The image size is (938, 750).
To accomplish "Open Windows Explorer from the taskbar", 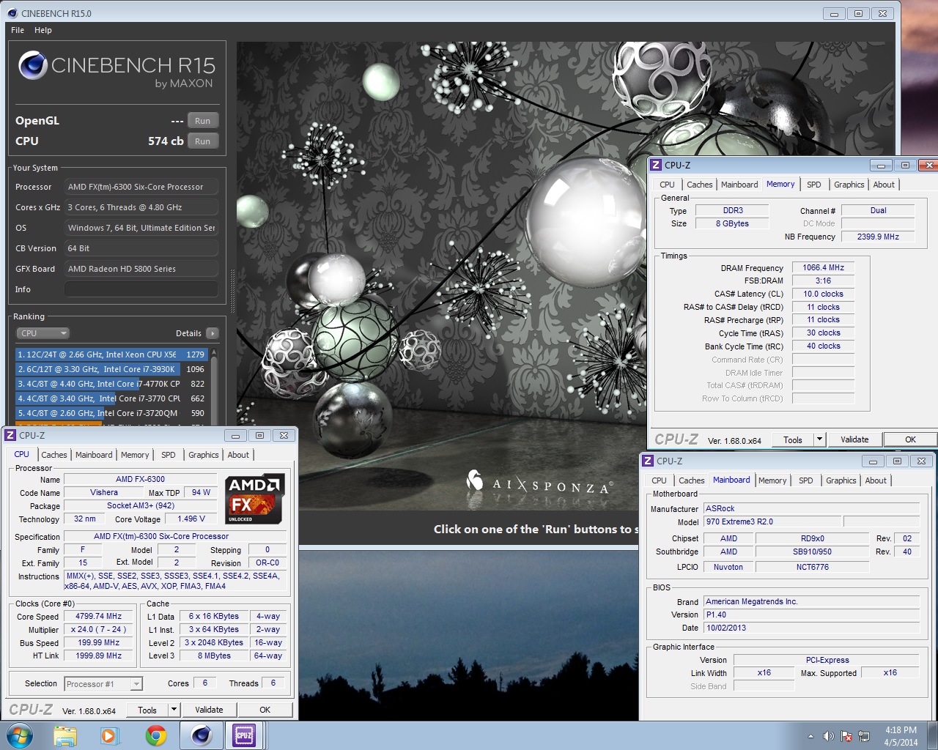I will [x=65, y=735].
